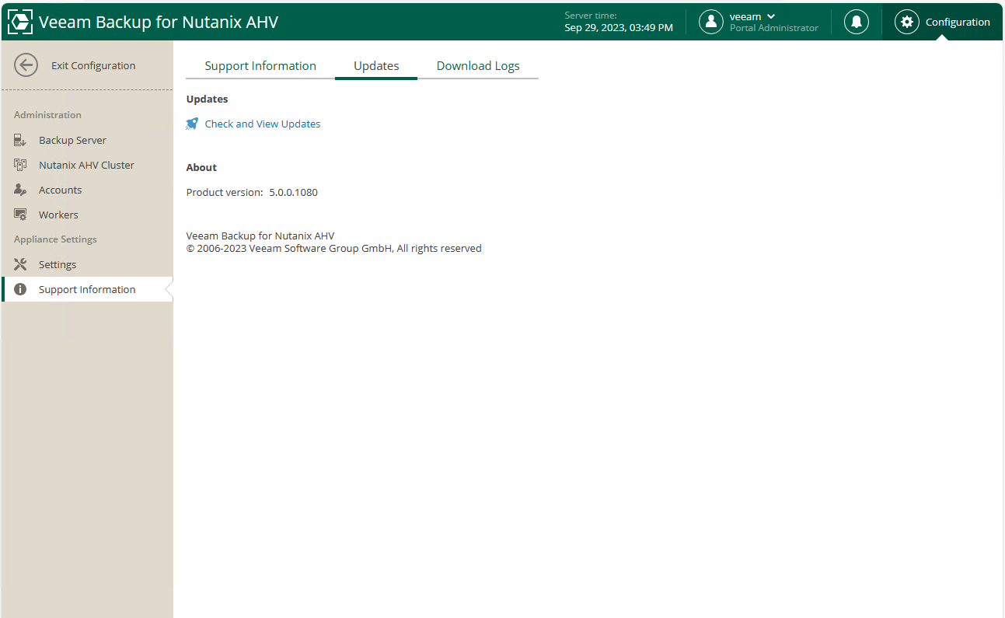Click the Updates section heading
The height and width of the screenshot is (618, 1005).
(208, 99)
